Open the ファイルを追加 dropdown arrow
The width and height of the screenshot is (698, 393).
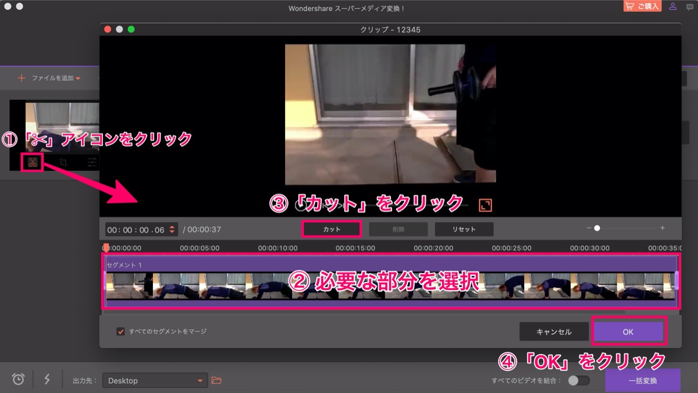click(x=78, y=78)
